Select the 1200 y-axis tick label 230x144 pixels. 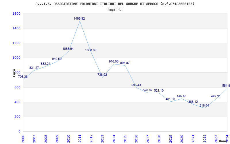(x=16, y=43)
